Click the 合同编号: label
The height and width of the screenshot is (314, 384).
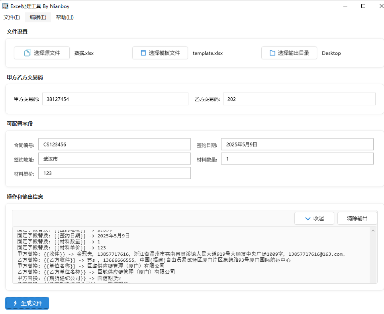[x=24, y=145]
